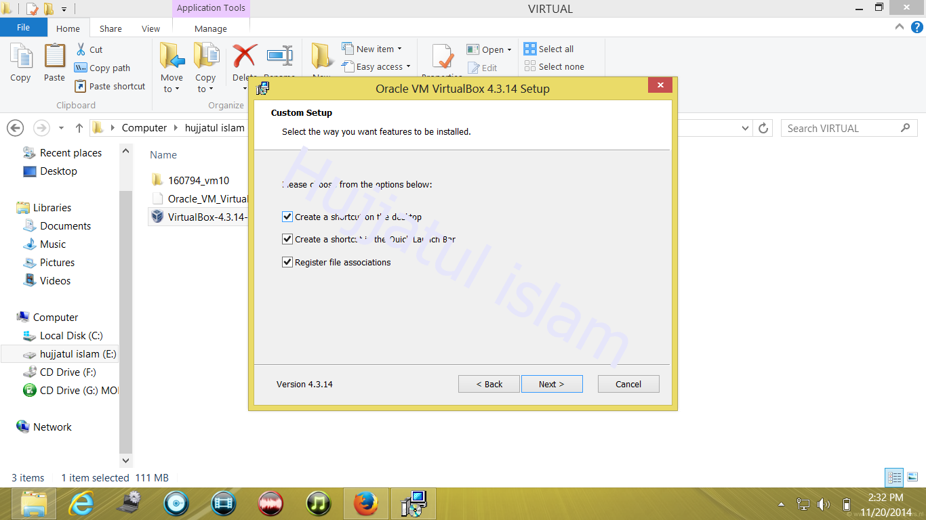Click the Move to ribbon button
Screen dimensions: 926x520
172,68
